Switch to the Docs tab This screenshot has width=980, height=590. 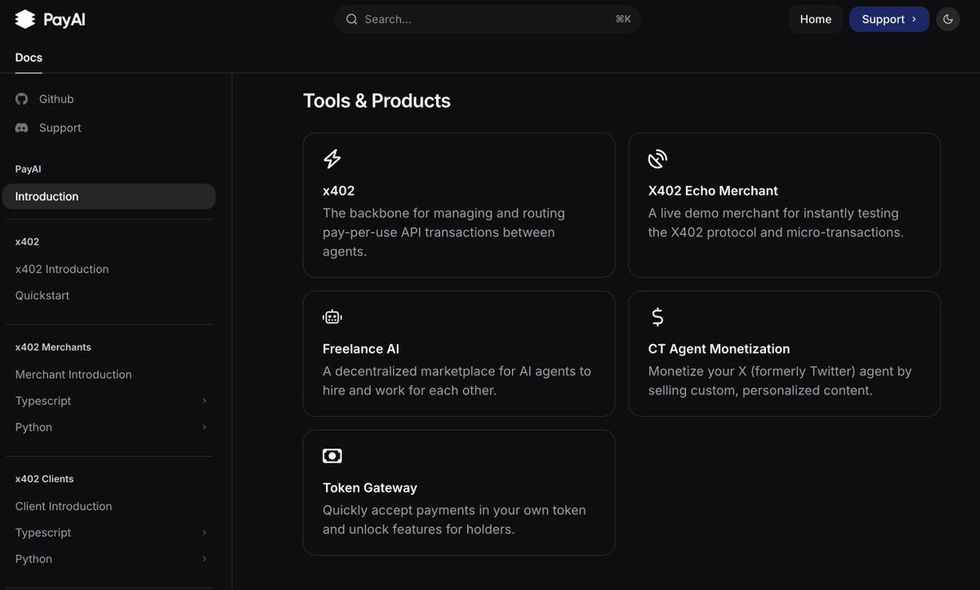pyautogui.click(x=28, y=57)
